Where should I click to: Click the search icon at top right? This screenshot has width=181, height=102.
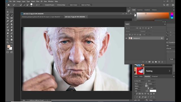pos(164,5)
